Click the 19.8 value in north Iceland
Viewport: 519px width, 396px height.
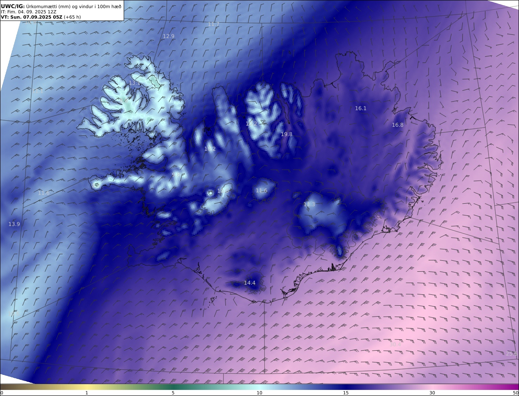click(x=287, y=134)
